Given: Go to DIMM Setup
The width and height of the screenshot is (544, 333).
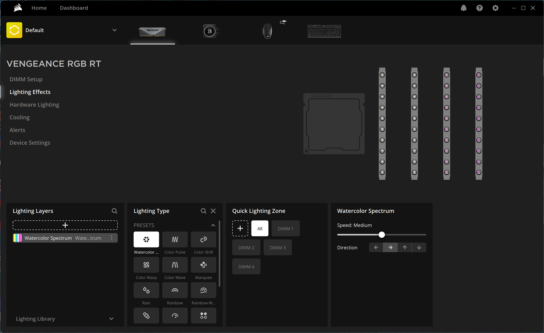Looking at the screenshot, I should pos(26,79).
